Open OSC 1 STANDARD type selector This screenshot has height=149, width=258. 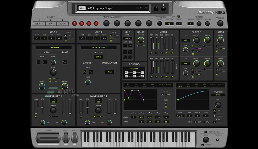[x=53, y=47]
